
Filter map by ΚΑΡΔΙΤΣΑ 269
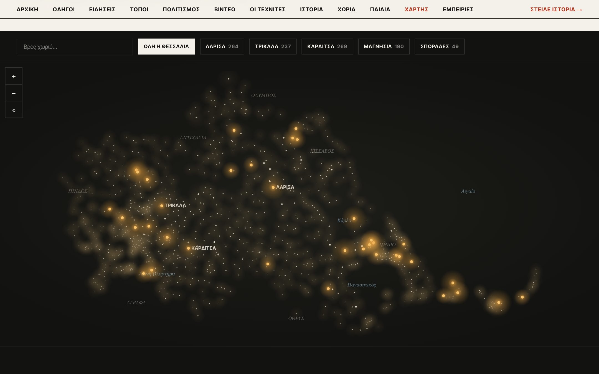pos(327,47)
